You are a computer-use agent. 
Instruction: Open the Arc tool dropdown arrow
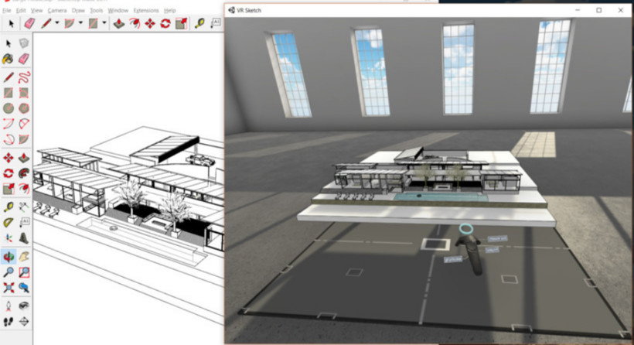[x=81, y=24]
